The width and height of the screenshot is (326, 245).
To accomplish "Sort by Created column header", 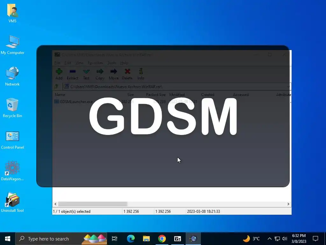I will pyautogui.click(x=208, y=94).
